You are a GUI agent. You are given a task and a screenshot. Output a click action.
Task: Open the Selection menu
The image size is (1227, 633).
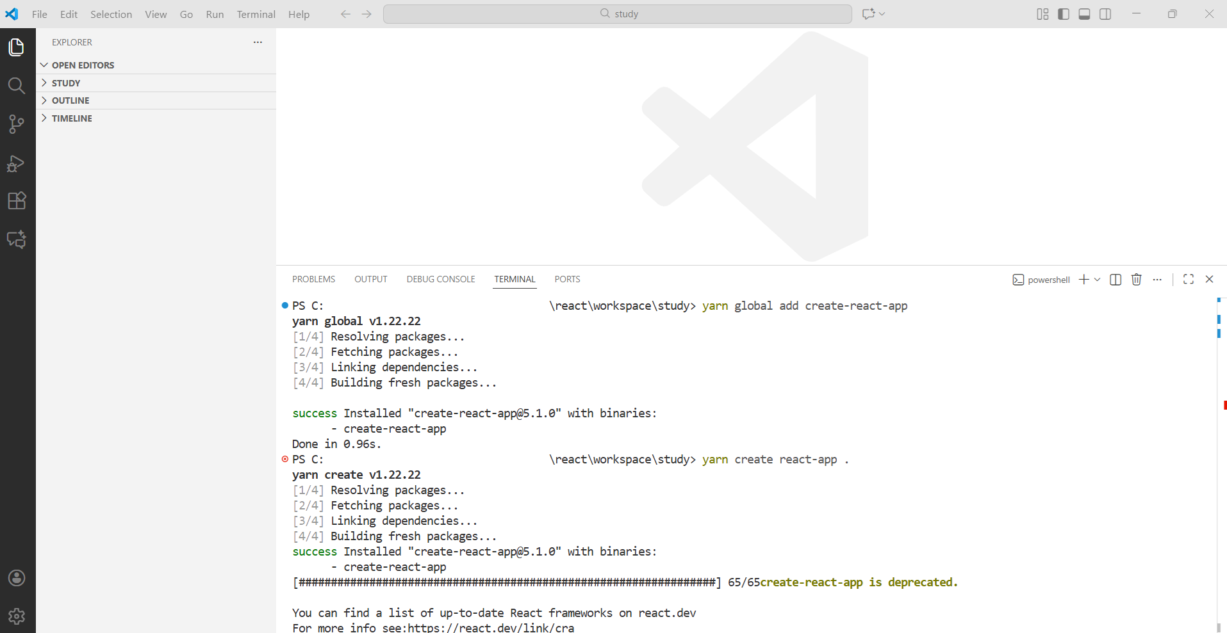click(x=111, y=14)
